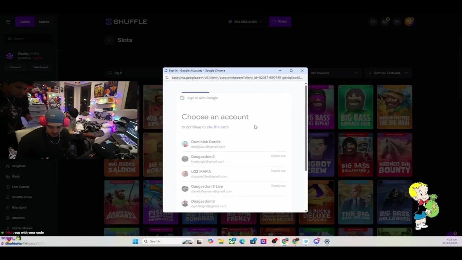Open Xbox app on the taskbar
This screenshot has width=462, height=260.
(x=232, y=242)
